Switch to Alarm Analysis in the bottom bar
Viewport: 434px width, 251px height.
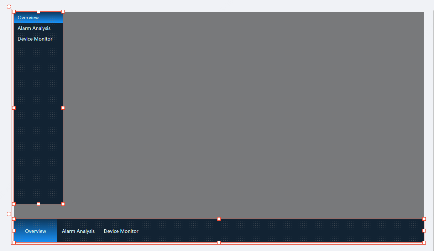(78, 231)
